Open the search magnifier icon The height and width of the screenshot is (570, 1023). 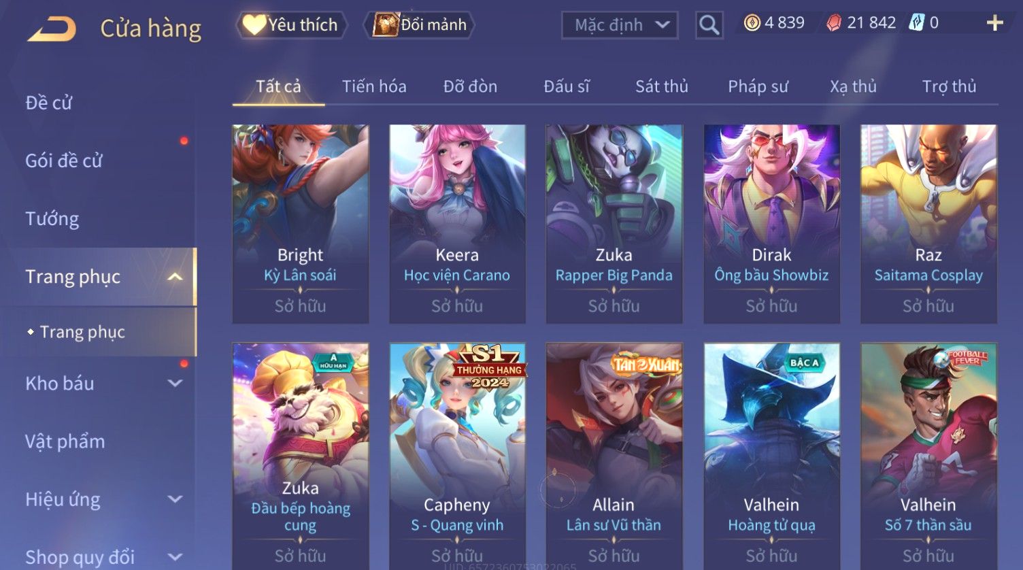coord(709,25)
